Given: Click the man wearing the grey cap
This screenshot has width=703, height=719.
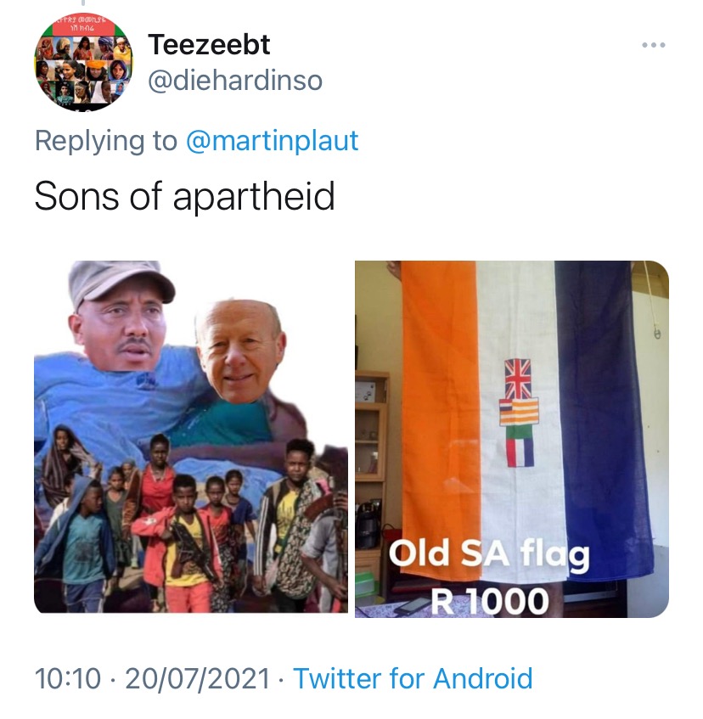Looking at the screenshot, I should pos(121,317).
